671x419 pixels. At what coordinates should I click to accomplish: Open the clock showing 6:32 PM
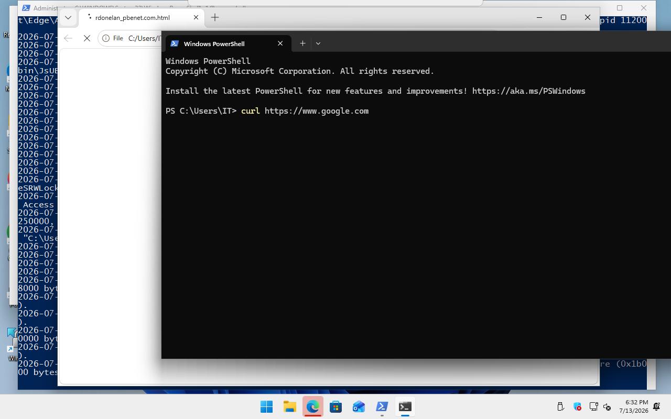[x=633, y=406]
